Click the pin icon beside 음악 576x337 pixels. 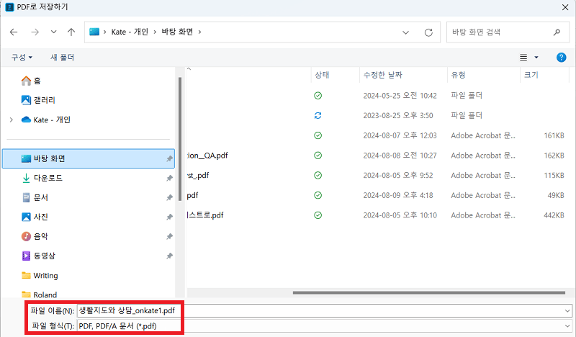(x=169, y=237)
